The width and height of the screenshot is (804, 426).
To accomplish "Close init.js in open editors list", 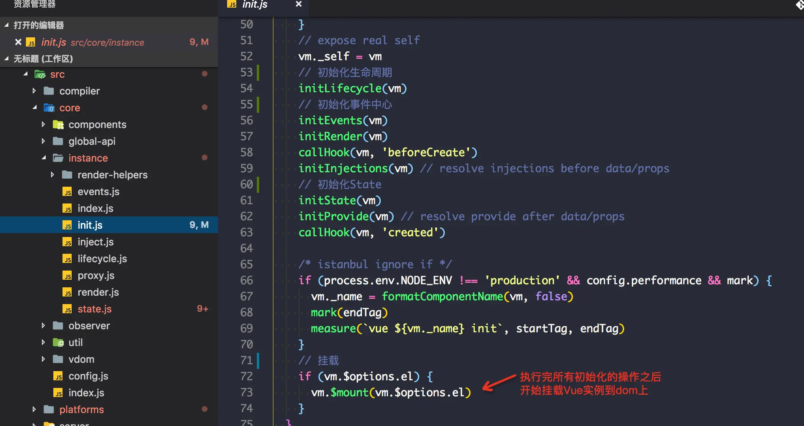I will click(x=18, y=42).
